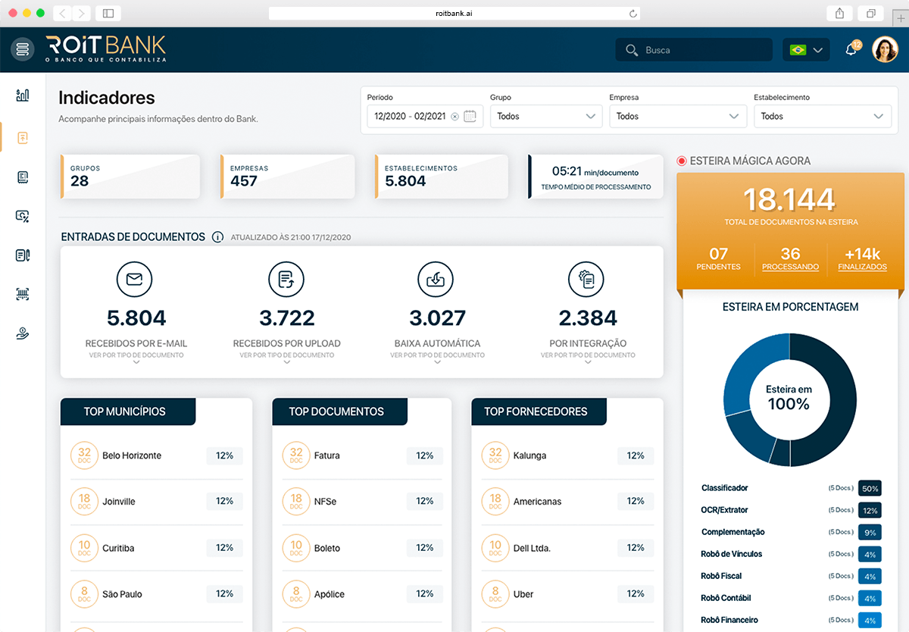Click the info icon next to Entradas de Documentos

coord(217,237)
